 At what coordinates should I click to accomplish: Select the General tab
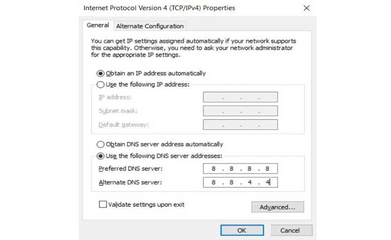click(98, 26)
